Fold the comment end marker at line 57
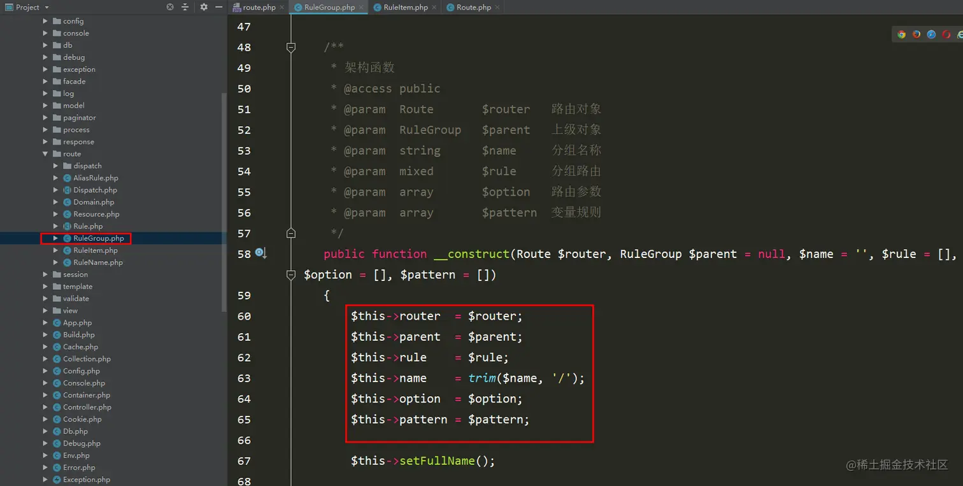Image resolution: width=963 pixels, height=486 pixels. (x=291, y=233)
